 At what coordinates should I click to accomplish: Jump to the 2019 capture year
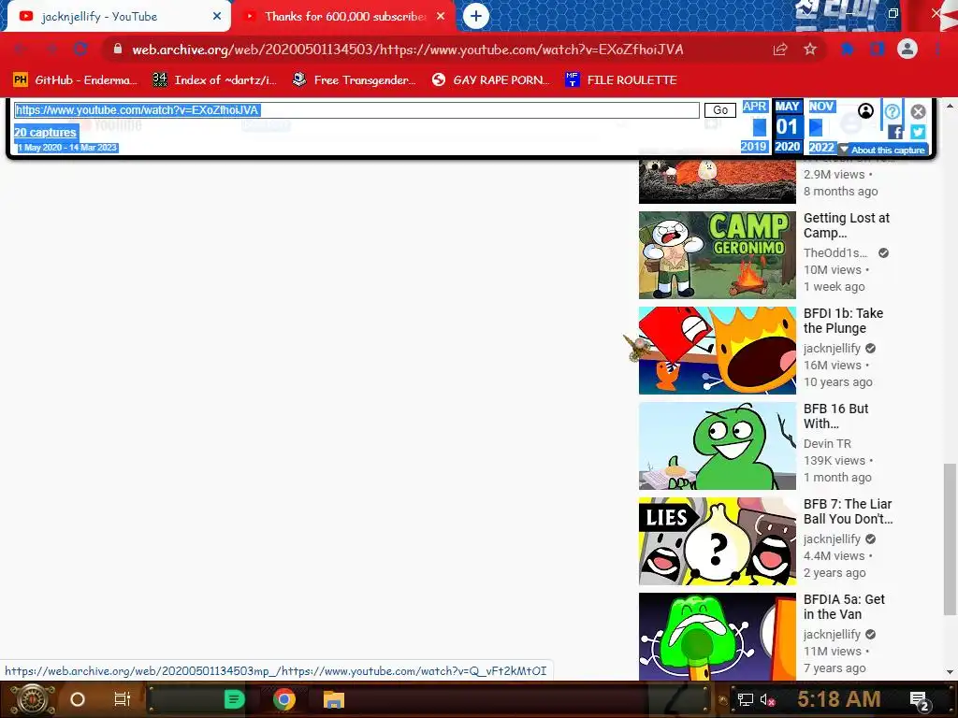click(754, 147)
